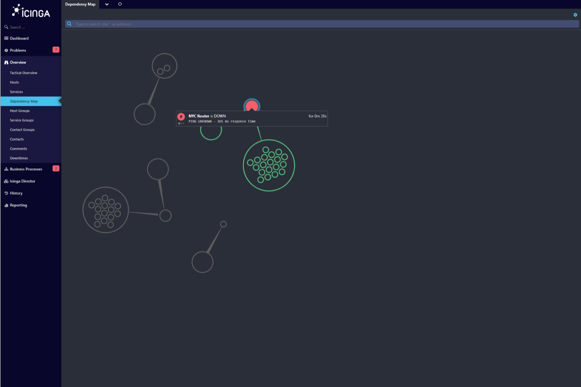Select Tactical Overview from the sidebar
The height and width of the screenshot is (387, 581).
[24, 73]
